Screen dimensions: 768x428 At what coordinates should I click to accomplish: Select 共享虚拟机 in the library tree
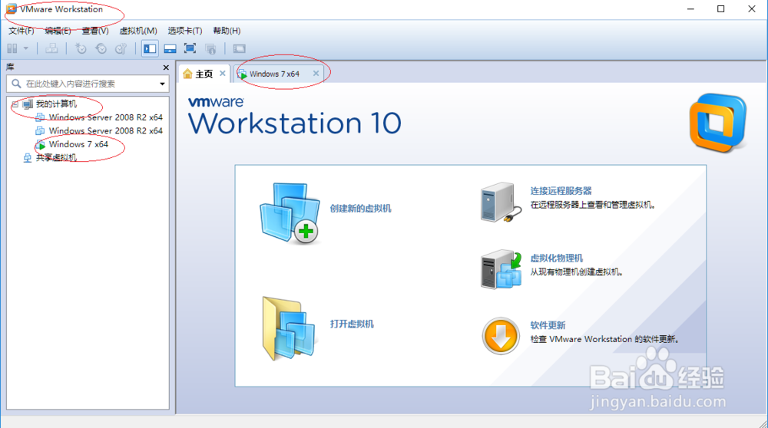[x=56, y=157]
